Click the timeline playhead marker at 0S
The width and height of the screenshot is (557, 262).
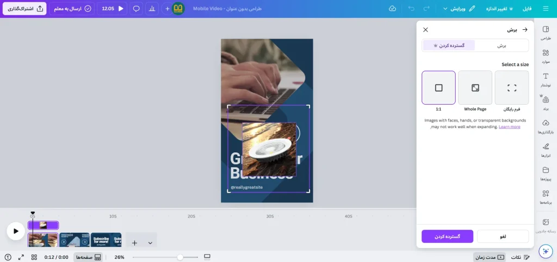click(x=33, y=213)
